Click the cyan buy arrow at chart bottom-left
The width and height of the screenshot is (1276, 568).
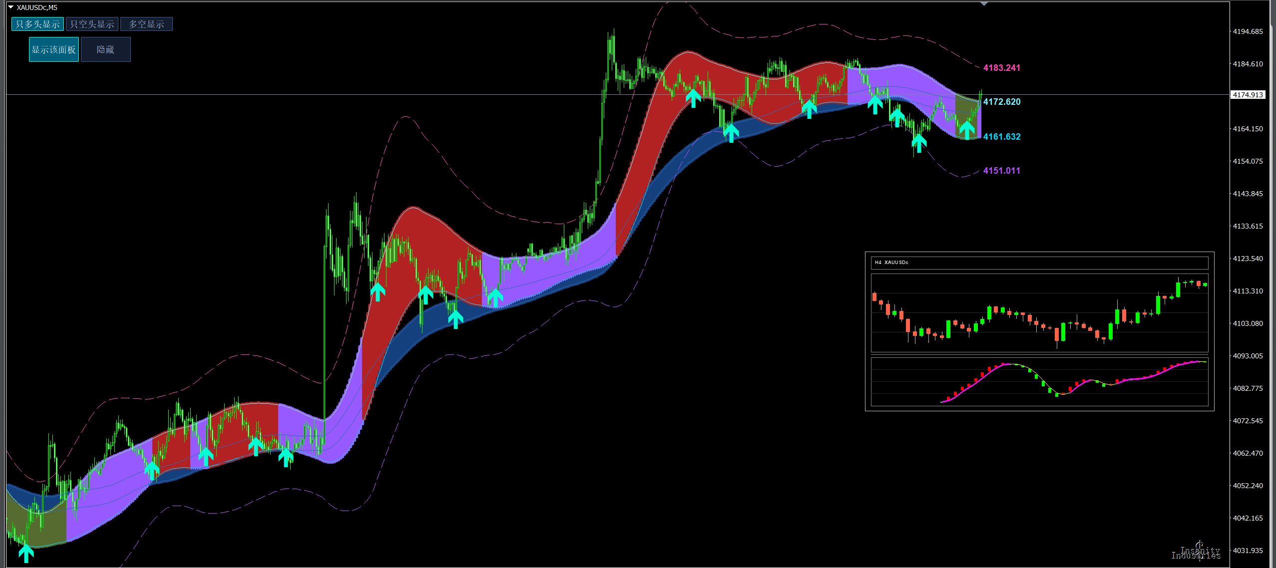[x=26, y=553]
